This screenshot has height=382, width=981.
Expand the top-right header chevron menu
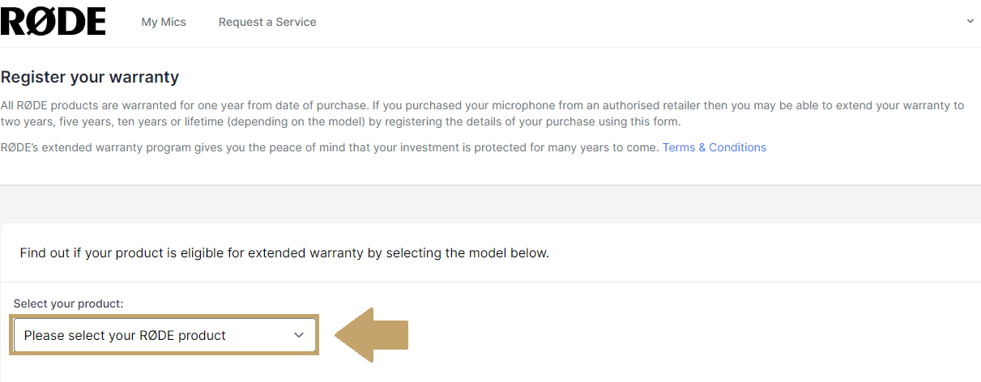pos(970,22)
